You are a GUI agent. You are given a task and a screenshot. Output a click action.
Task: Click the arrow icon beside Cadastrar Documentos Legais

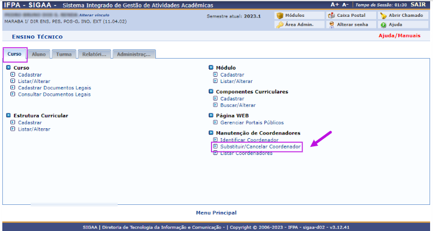click(x=13, y=88)
